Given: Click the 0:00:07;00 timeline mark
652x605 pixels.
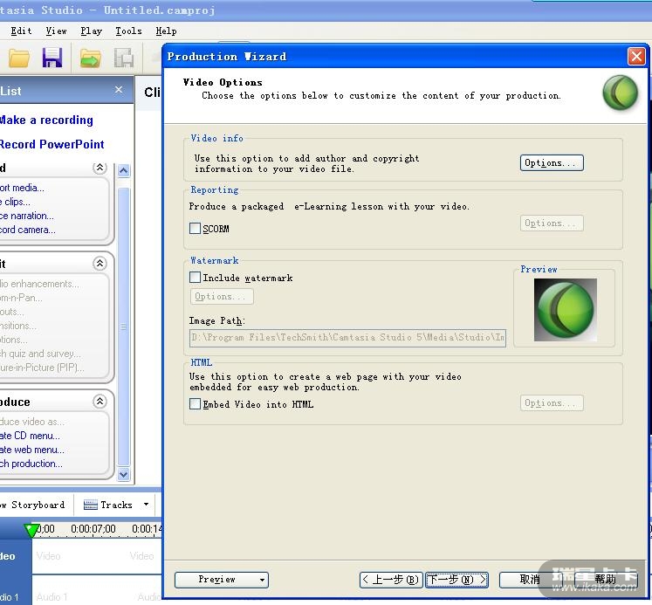Looking at the screenshot, I should 93,528.
